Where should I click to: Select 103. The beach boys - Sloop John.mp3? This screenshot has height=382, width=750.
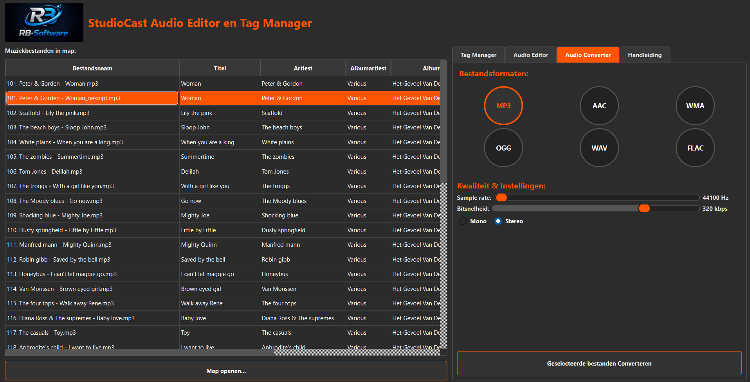(92, 127)
